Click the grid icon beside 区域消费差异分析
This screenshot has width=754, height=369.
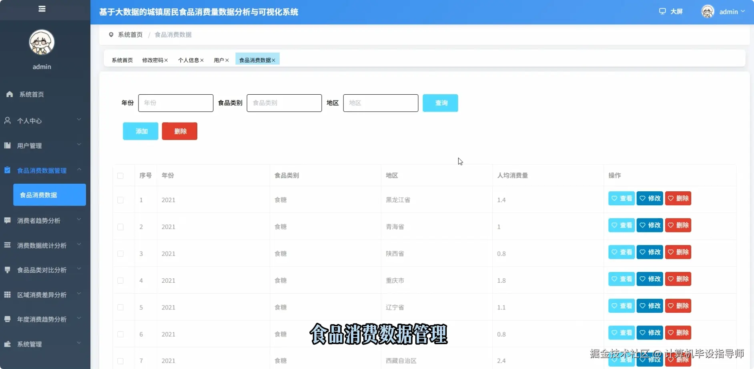click(7, 295)
